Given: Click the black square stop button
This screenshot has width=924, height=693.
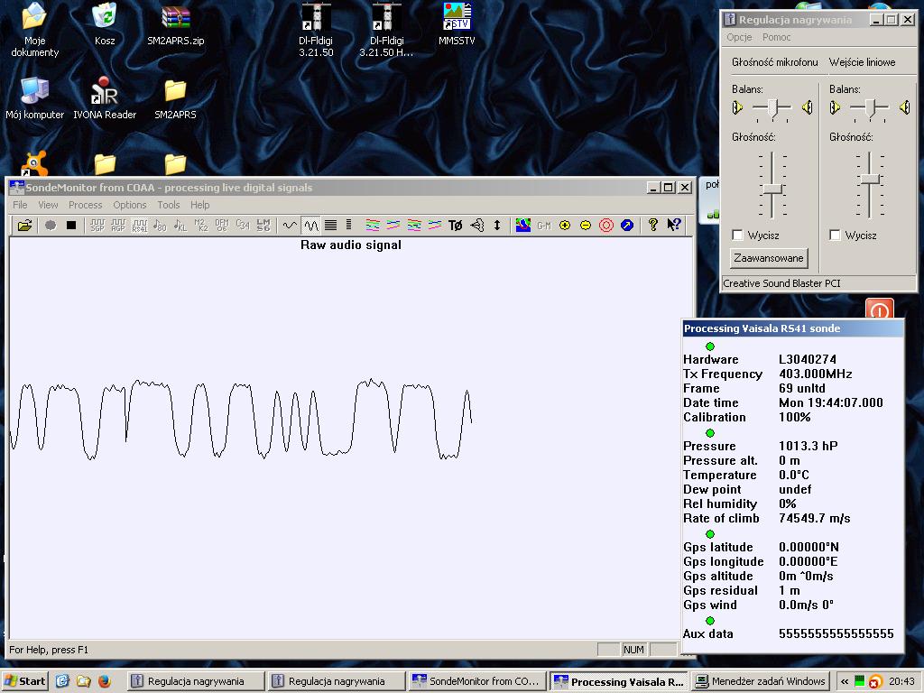Looking at the screenshot, I should tap(71, 225).
